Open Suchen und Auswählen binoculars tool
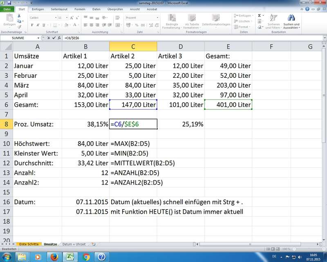 (291, 19)
